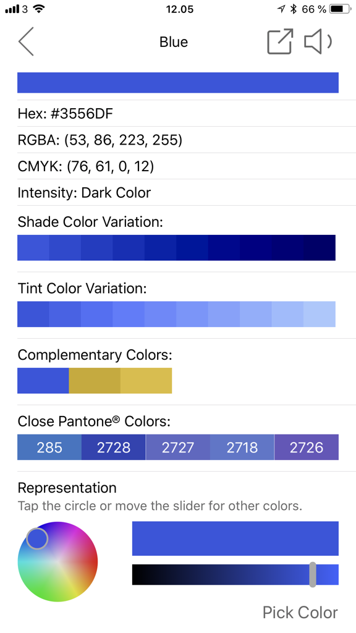Tap the brightness slider handle
Screen dimensions: 356x633
coord(313,574)
